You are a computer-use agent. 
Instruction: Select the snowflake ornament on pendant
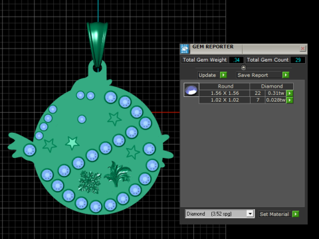click(90, 182)
